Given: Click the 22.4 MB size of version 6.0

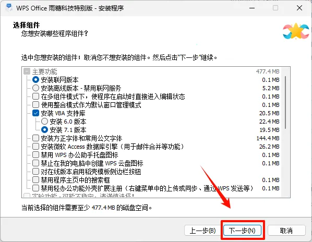Looking at the screenshot, I should [x=269, y=122].
